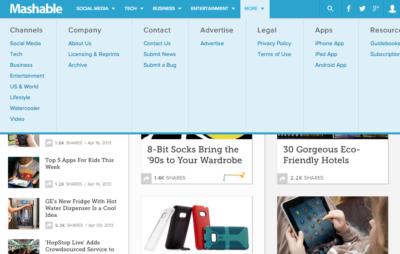Viewport: 400px width, 254px height.
Task: Open Watercooler channel link
Action: [x=25, y=108]
